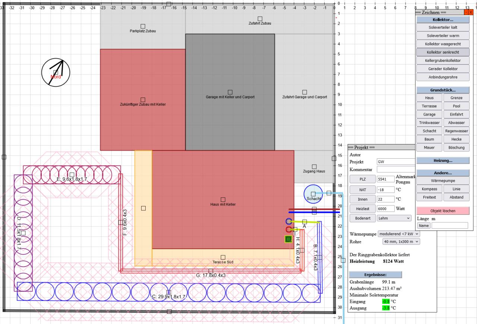Click Soleverteiler warm button
The height and width of the screenshot is (324, 477).
[x=443, y=36]
